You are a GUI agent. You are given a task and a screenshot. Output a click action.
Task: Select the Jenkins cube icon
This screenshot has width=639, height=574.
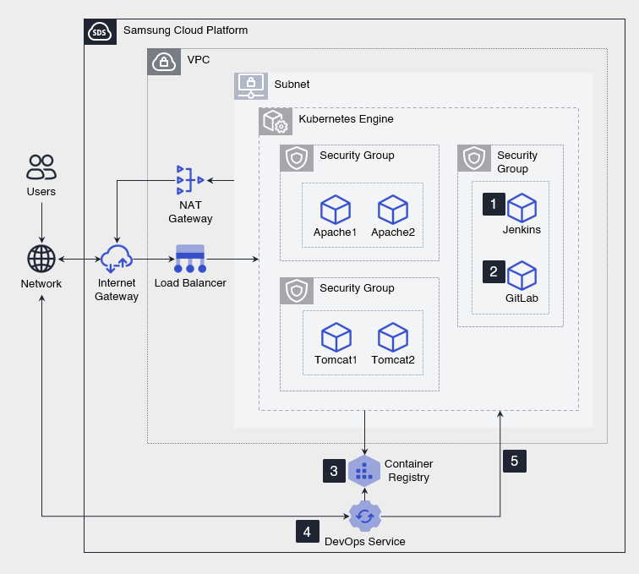pyautogui.click(x=522, y=208)
